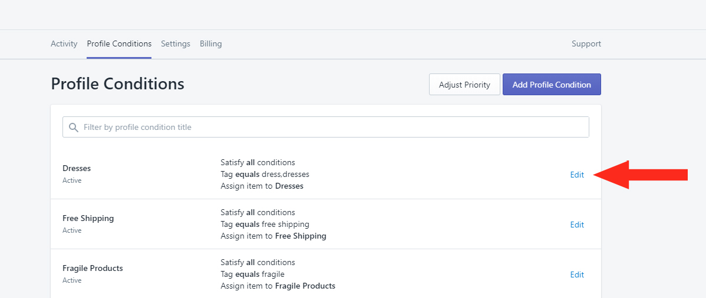The height and width of the screenshot is (298, 706).
Task: Click the 'Assign item to Dresses' text
Action: point(262,186)
